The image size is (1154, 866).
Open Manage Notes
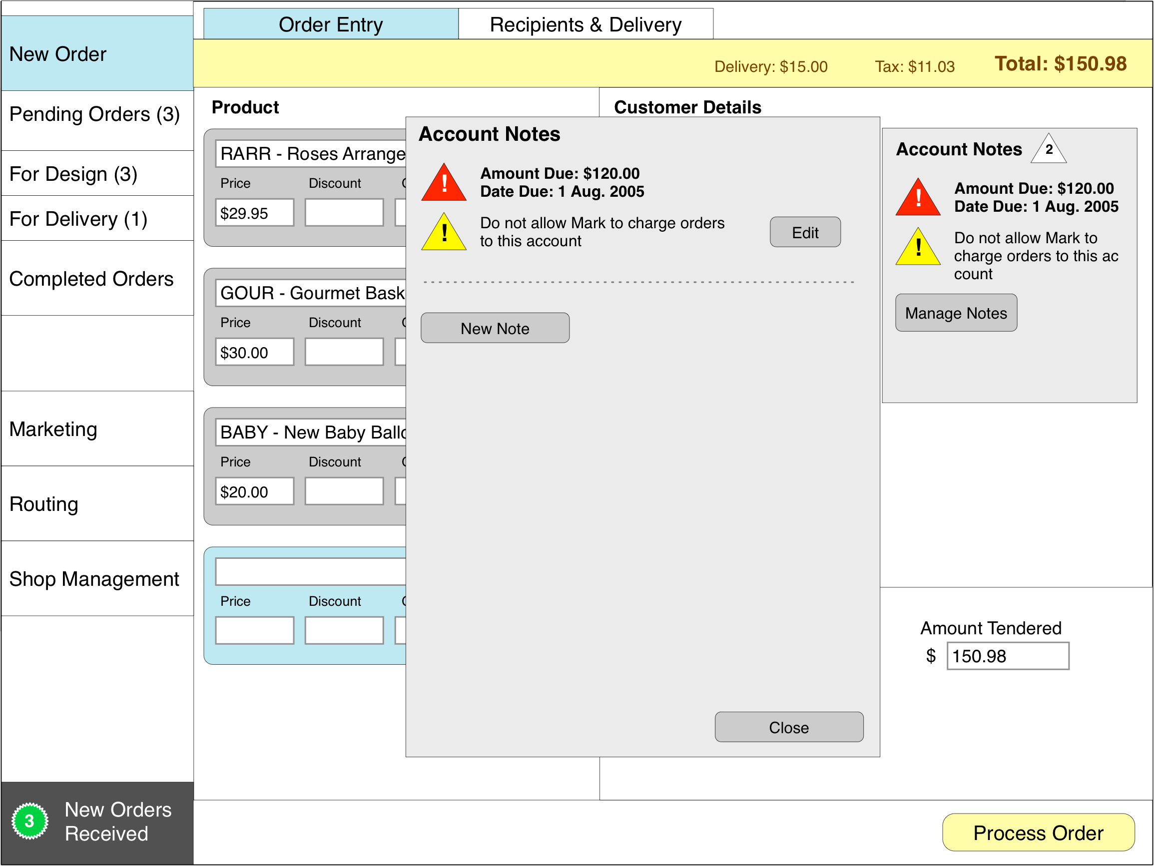tap(956, 313)
